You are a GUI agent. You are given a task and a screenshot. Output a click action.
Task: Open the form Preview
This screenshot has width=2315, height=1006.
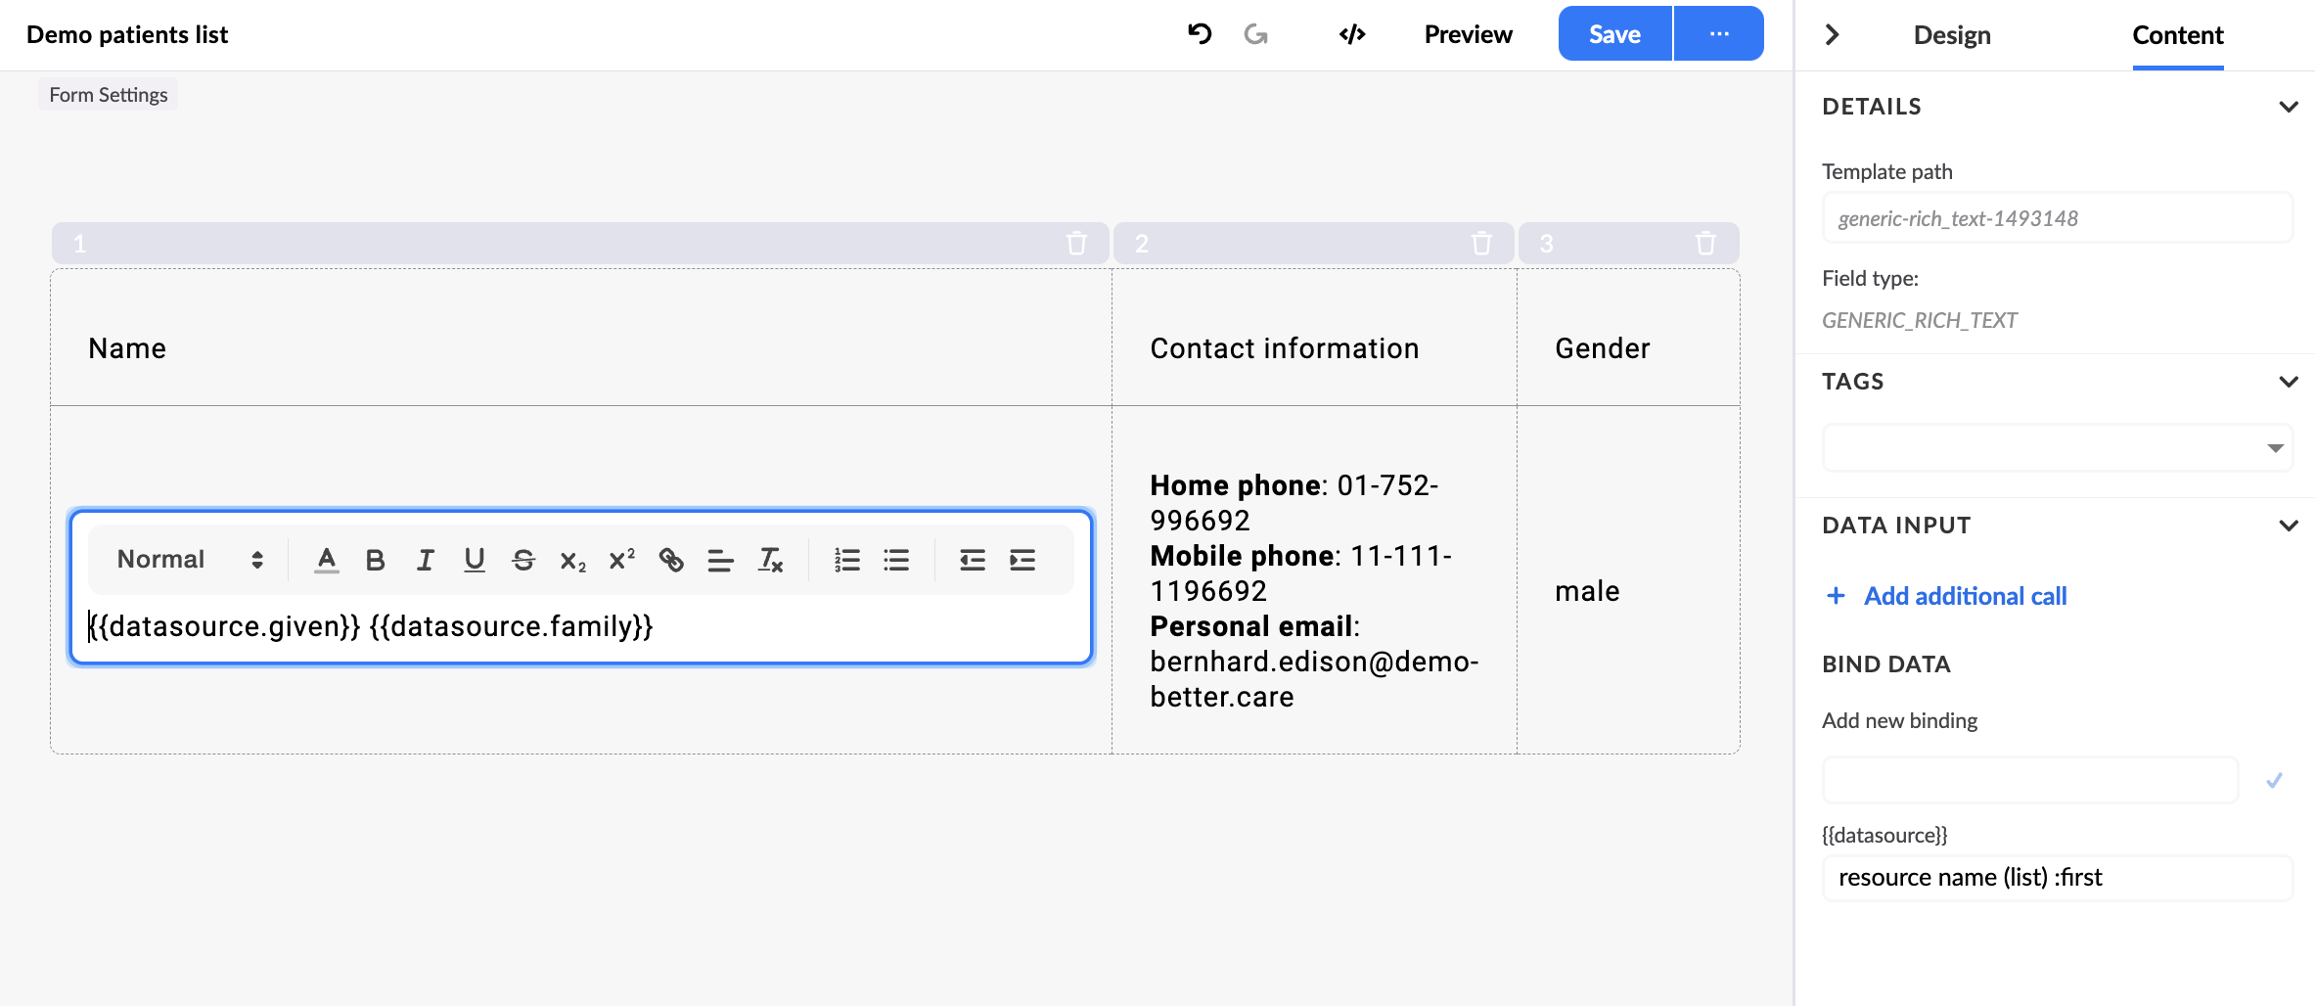[x=1468, y=34]
